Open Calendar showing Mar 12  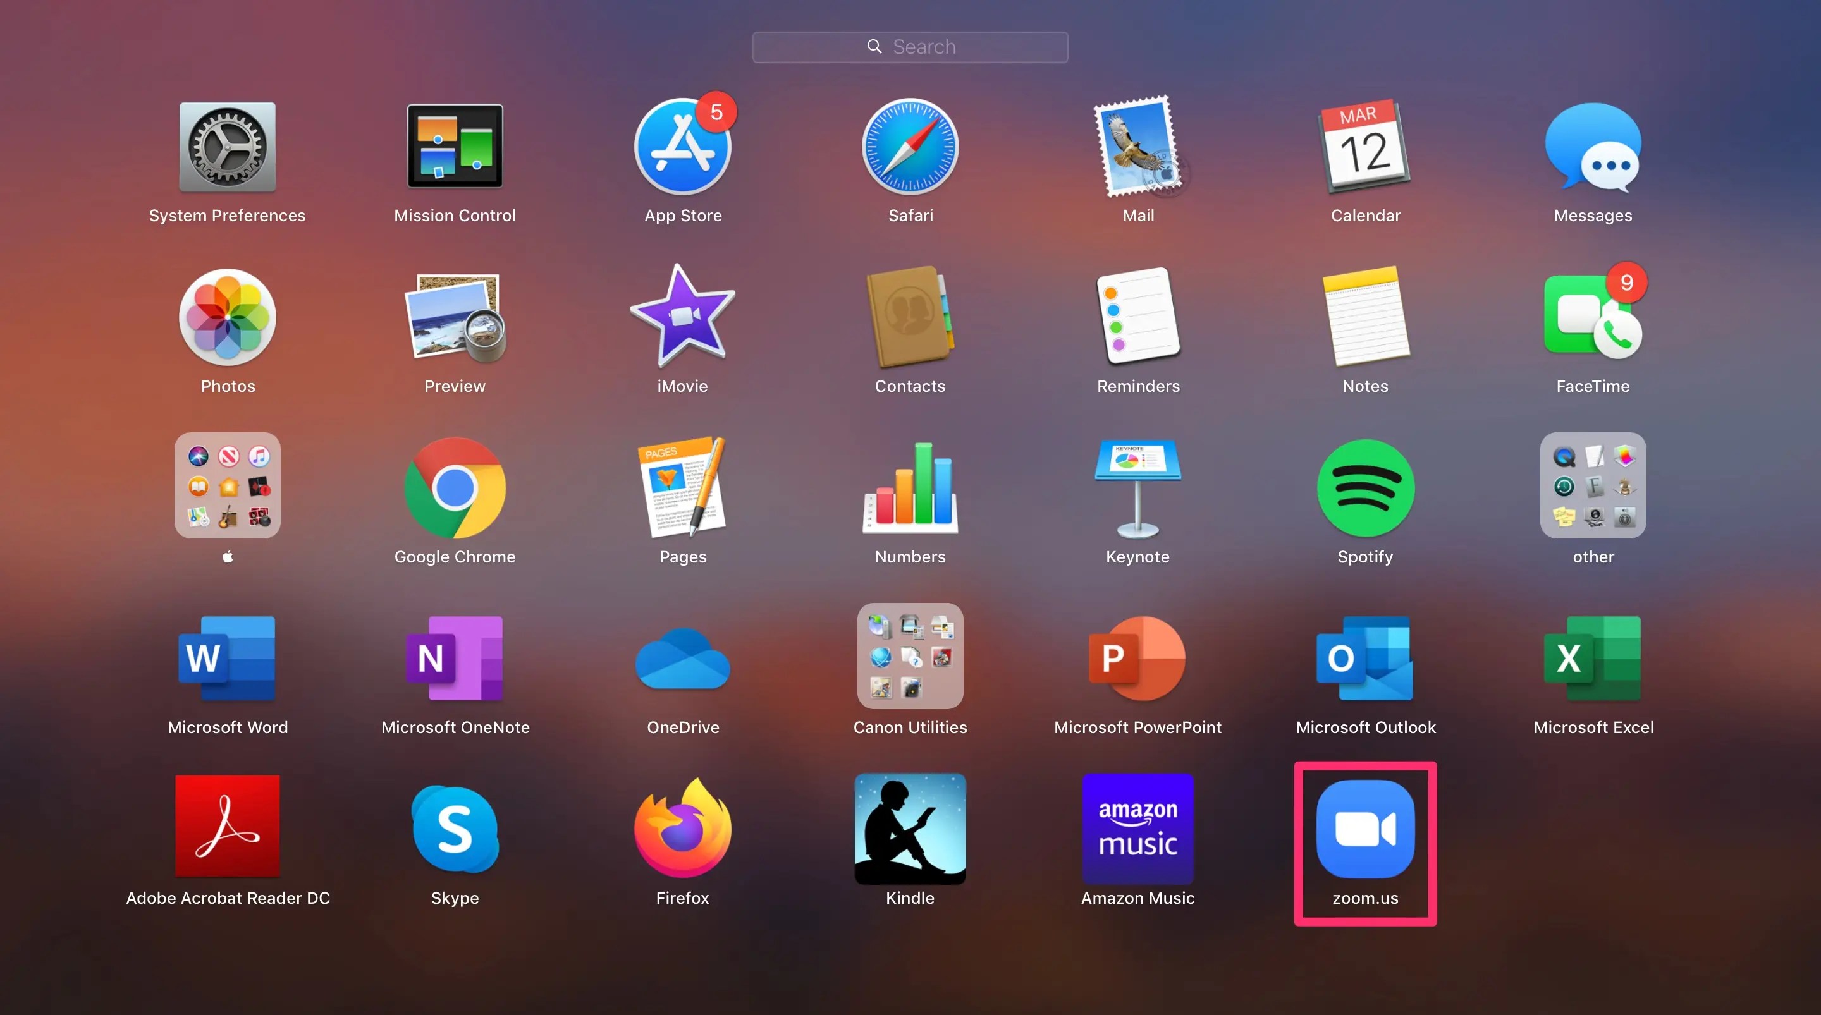click(1365, 147)
